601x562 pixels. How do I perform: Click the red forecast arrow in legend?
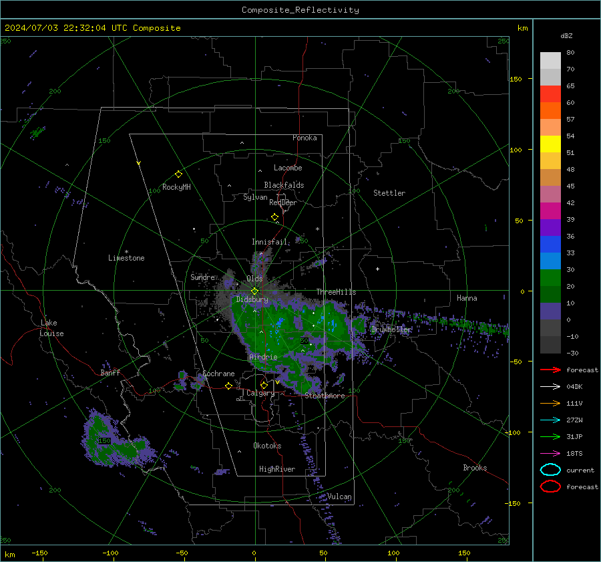click(550, 370)
